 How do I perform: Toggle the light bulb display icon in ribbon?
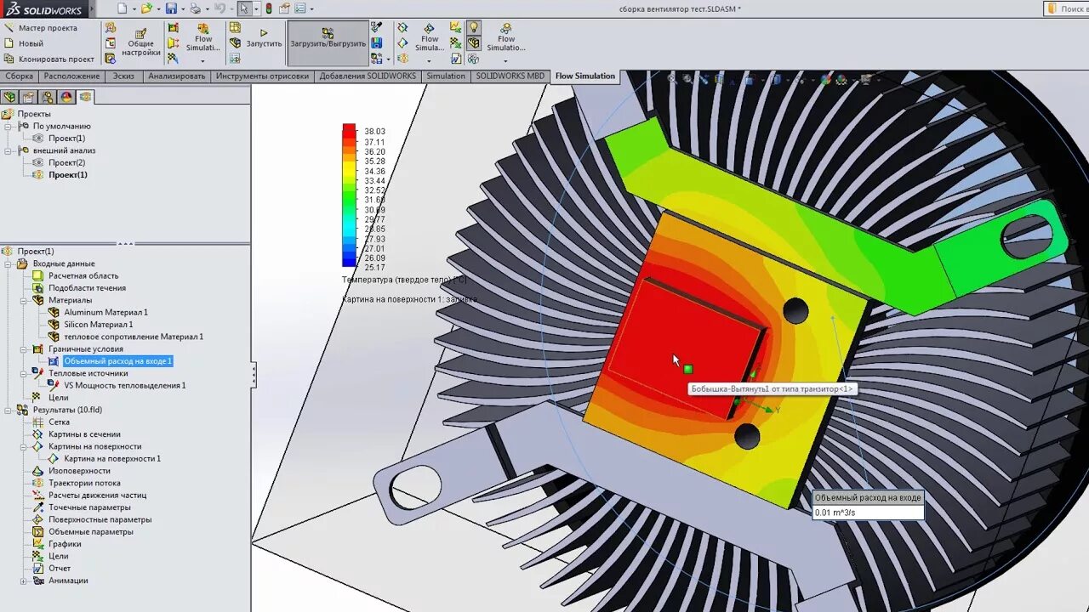[473, 27]
